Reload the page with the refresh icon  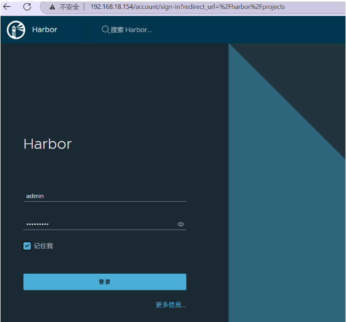(x=27, y=7)
